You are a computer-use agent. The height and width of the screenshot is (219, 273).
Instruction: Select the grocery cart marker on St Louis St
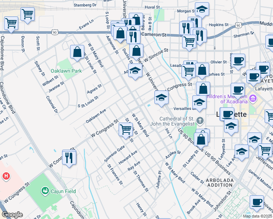click(126, 130)
